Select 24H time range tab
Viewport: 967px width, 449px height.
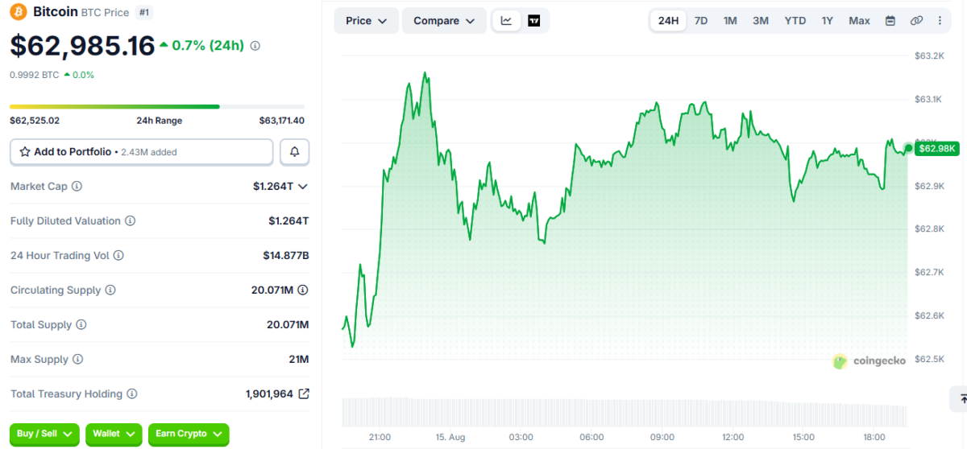(x=669, y=21)
